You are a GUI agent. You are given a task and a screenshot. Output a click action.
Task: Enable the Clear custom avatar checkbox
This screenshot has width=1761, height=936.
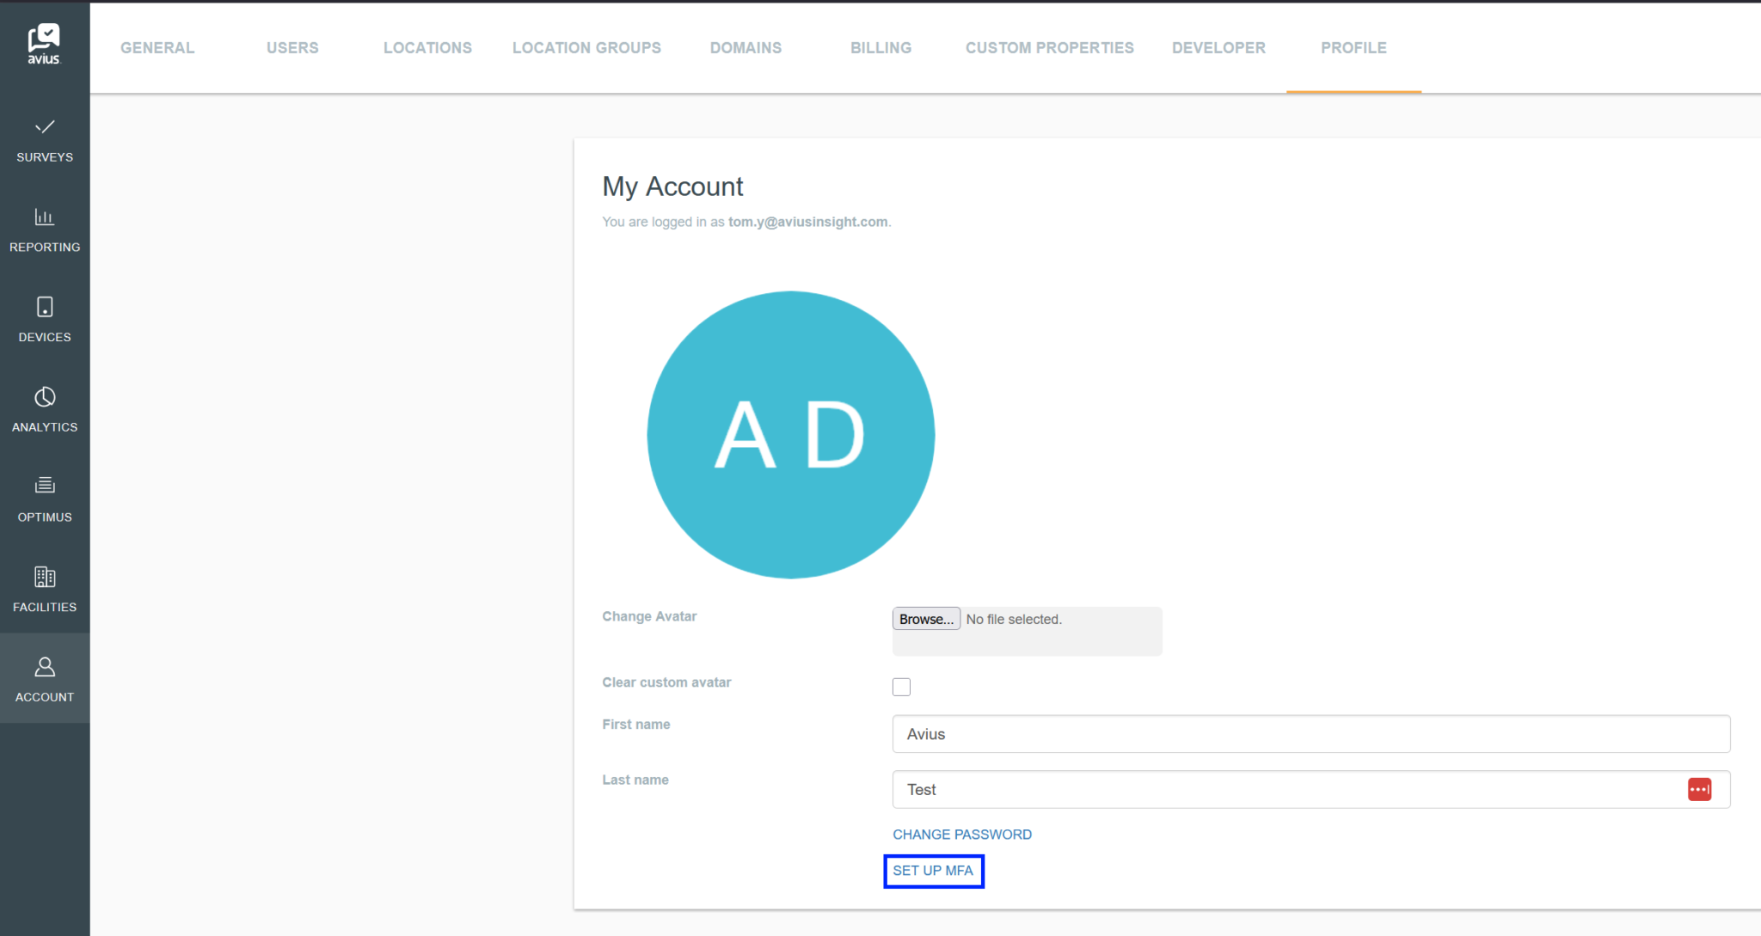coord(901,686)
